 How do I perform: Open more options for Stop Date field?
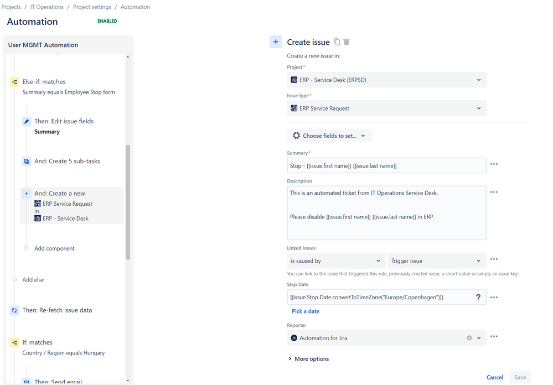pyautogui.click(x=494, y=297)
